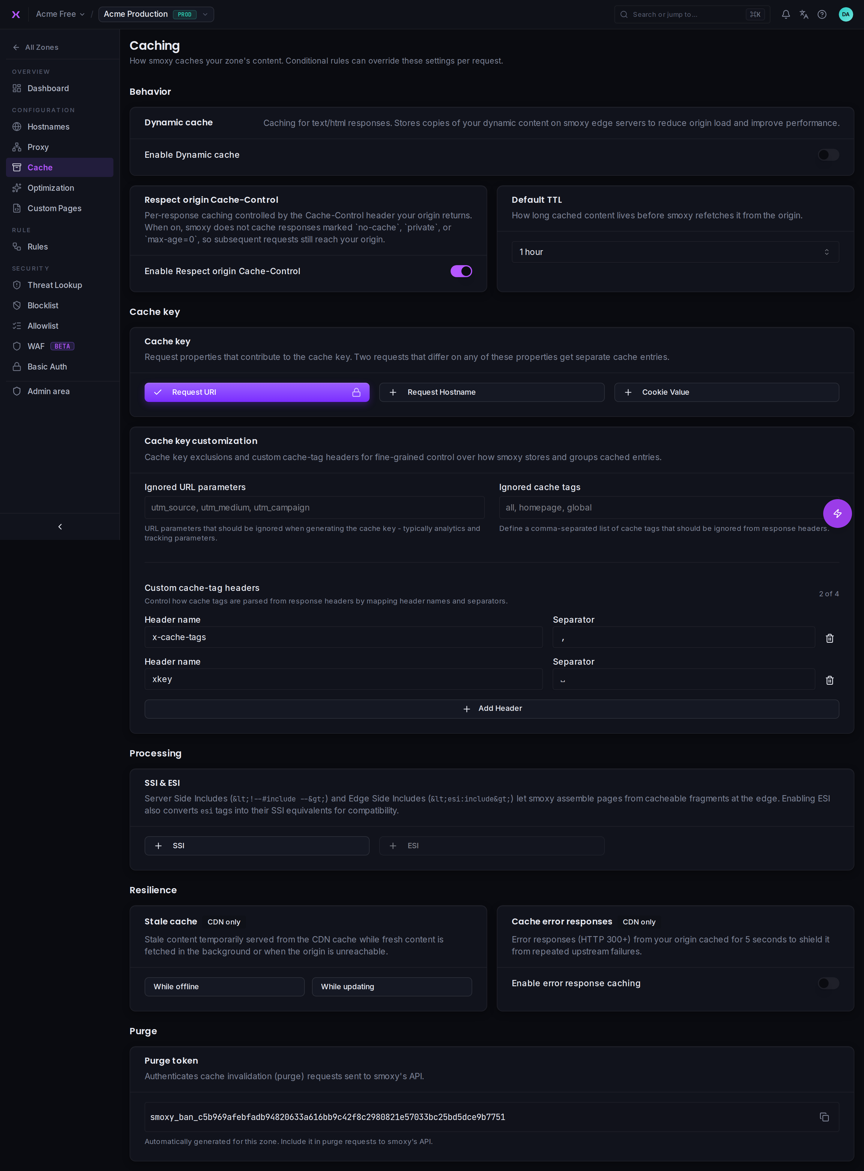The height and width of the screenshot is (1171, 864).
Task: Delete the xkey header row
Action: point(829,680)
